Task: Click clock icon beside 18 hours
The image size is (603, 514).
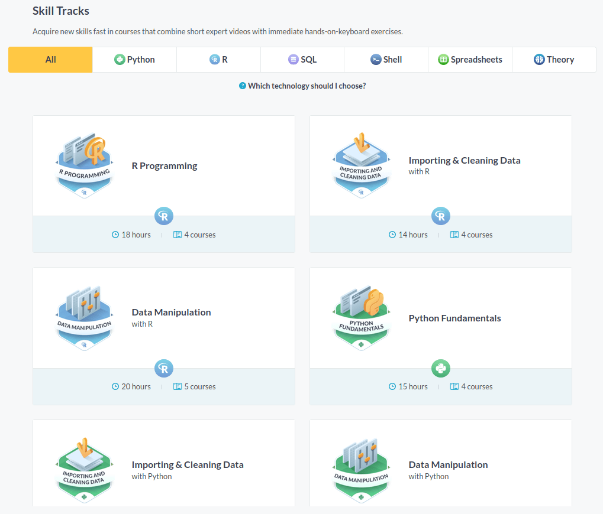Action: click(x=115, y=235)
